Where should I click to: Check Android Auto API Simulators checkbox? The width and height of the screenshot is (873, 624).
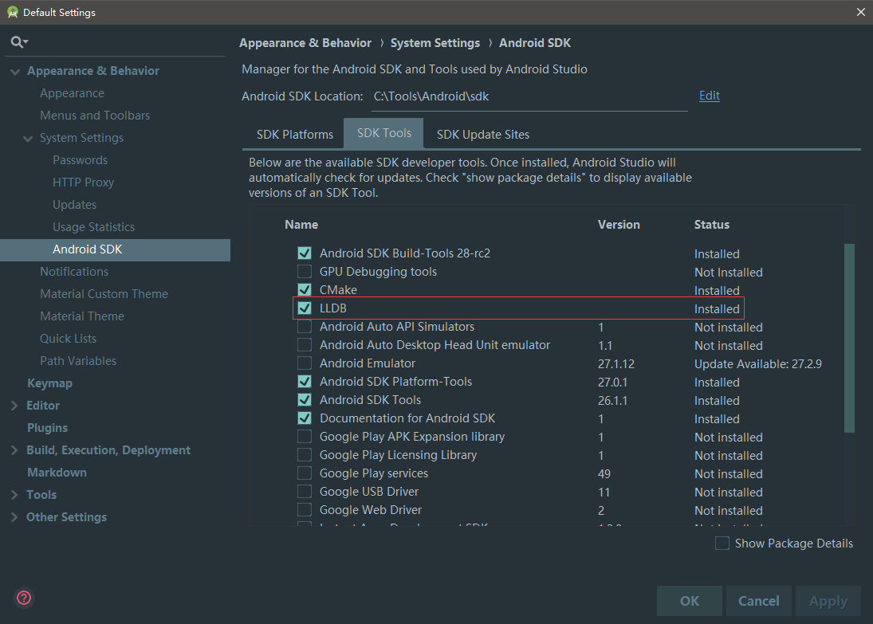coord(305,327)
